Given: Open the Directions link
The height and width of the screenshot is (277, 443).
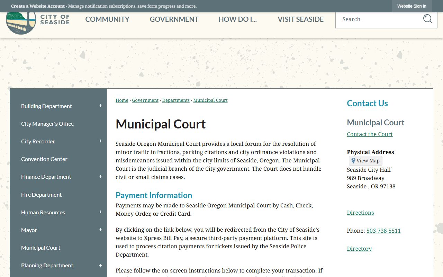Looking at the screenshot, I should [x=360, y=213].
